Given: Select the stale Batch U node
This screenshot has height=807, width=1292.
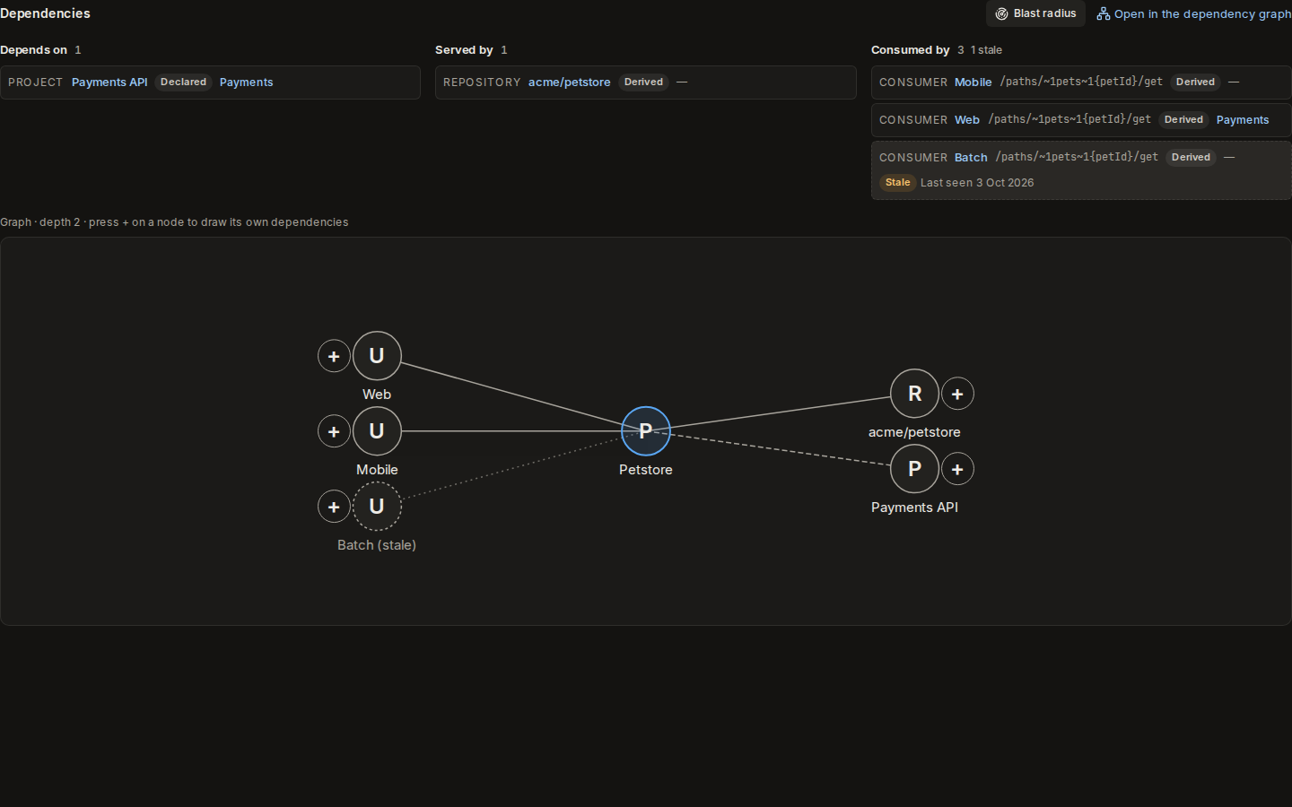Looking at the screenshot, I should coord(377,507).
